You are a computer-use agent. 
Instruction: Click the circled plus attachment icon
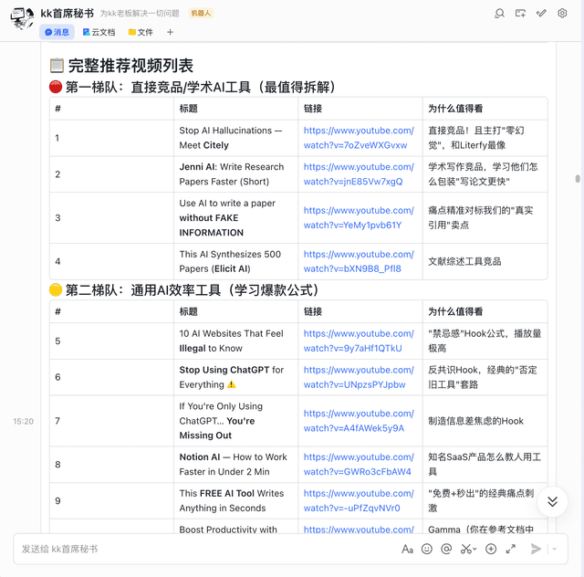click(491, 549)
